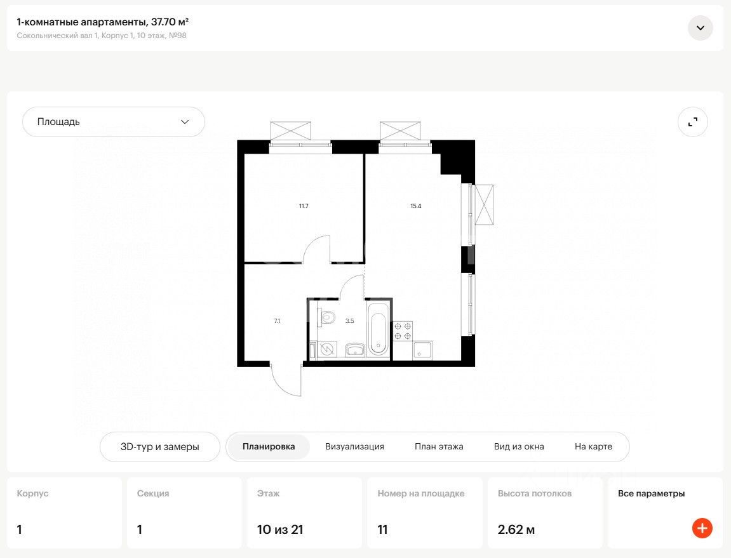Open the Площадь dropdown
731x558 pixels.
113,122
